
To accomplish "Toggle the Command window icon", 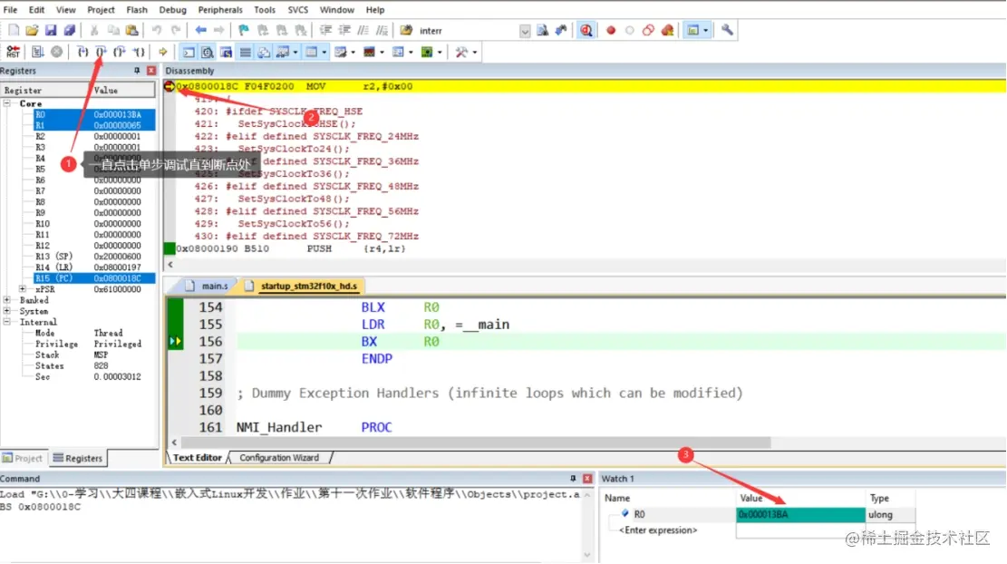I will (189, 52).
